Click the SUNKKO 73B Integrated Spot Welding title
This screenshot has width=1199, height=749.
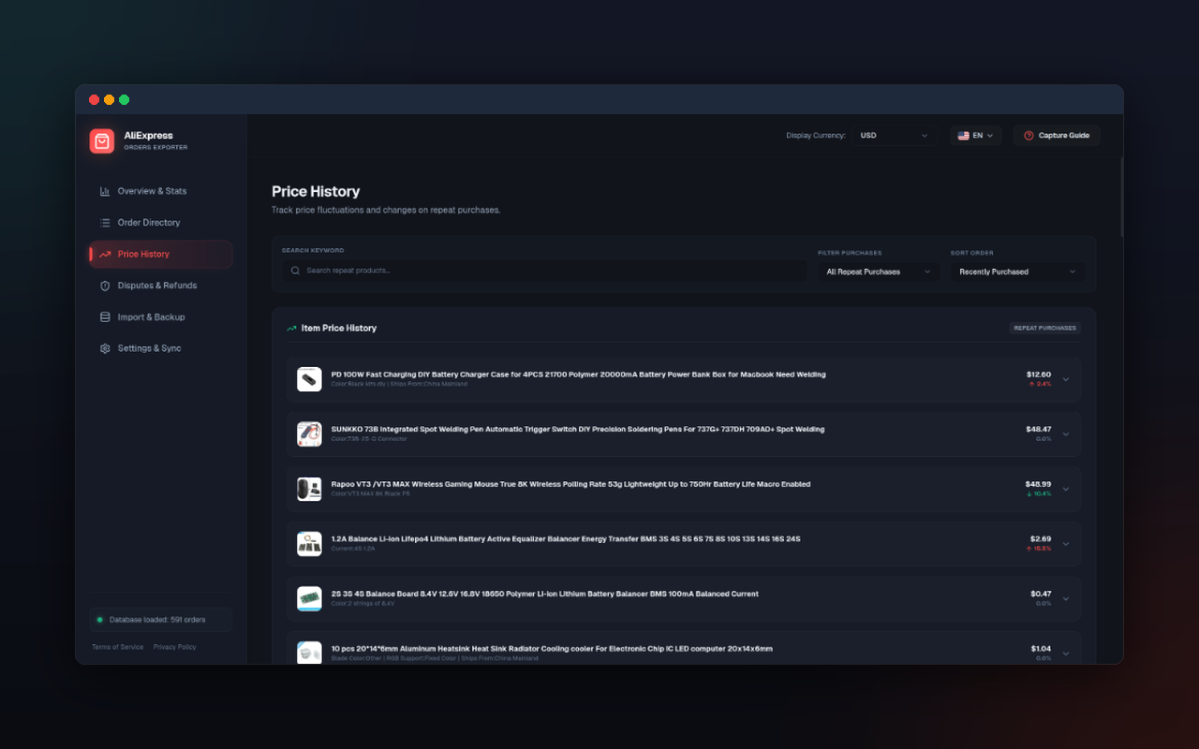click(x=578, y=429)
